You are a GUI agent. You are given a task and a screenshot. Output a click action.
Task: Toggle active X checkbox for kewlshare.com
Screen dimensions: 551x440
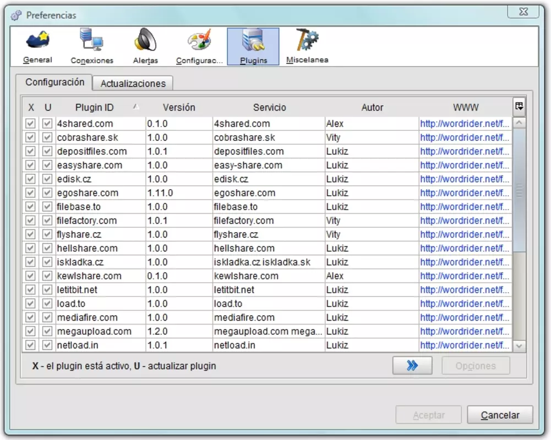(x=31, y=276)
